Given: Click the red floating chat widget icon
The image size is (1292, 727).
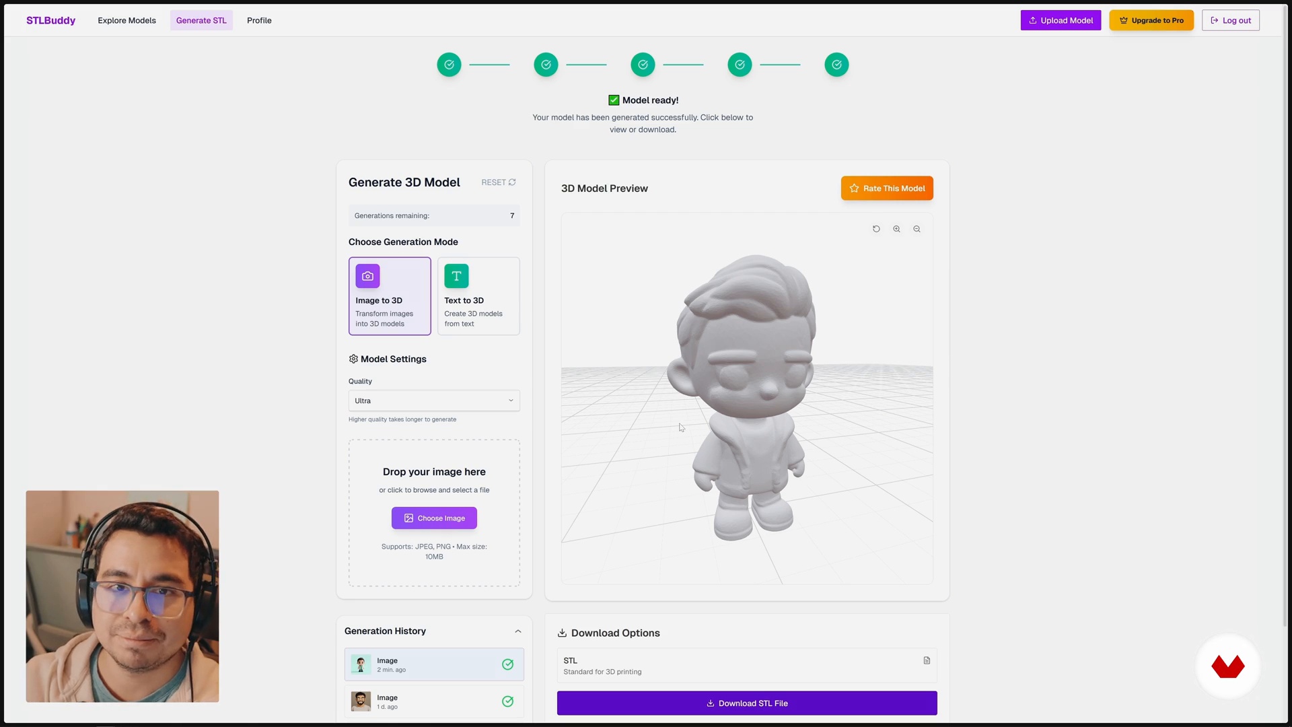Looking at the screenshot, I should (x=1227, y=666).
